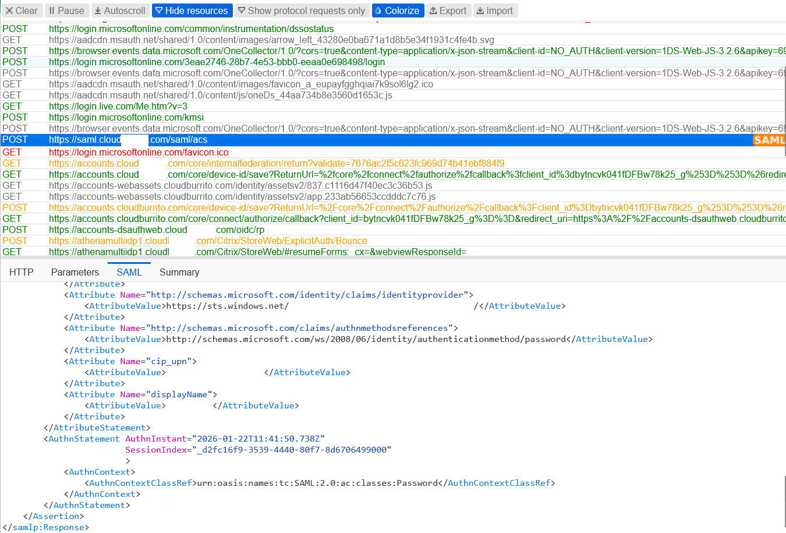
Task: Open the Parameters tab
Action: point(75,272)
